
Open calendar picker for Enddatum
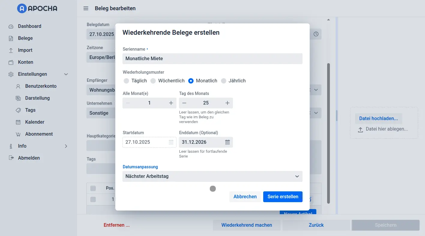pyautogui.click(x=228, y=142)
